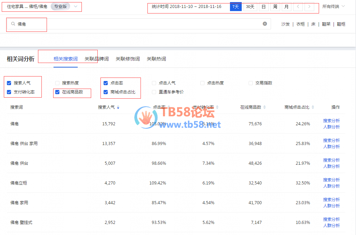Image resolution: width=356 pixels, height=235 pixels.
Task: Click the 75,676 online products value
Action: tap(255, 124)
